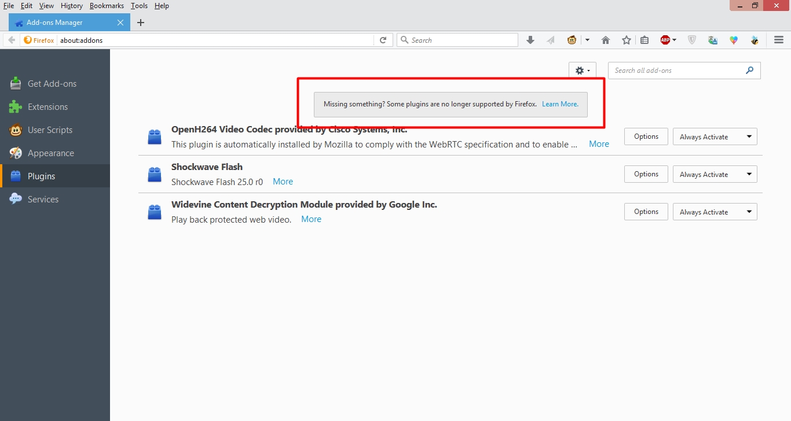Image resolution: width=791 pixels, height=421 pixels.
Task: Click the Learn More link
Action: tap(560, 104)
